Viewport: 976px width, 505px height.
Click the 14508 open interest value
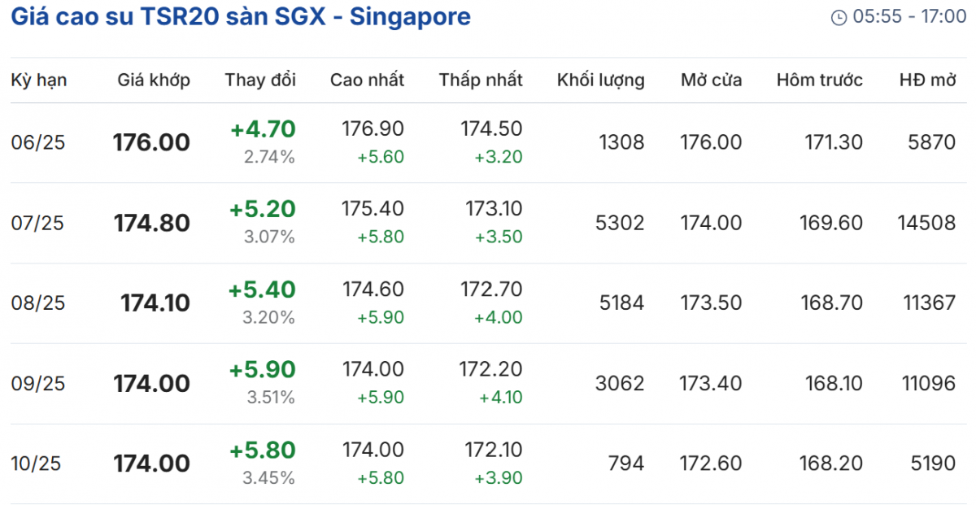point(926,223)
